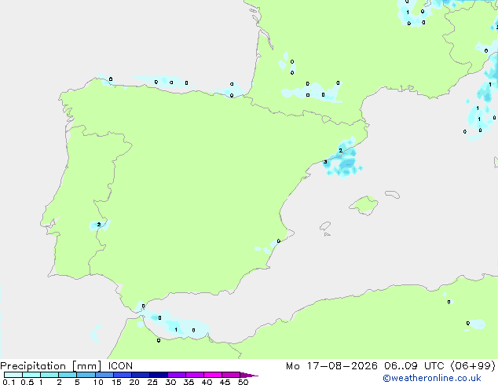This screenshot has height=385, width=498.
Task: Click the weatheronline.co.uk copyright link
Action: tap(432, 378)
